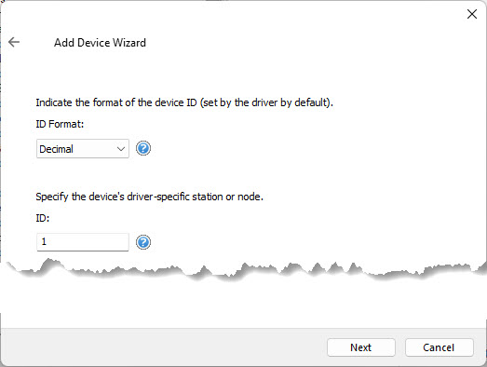Click the blue question mark beside ID box
The height and width of the screenshot is (367, 487).
click(143, 242)
